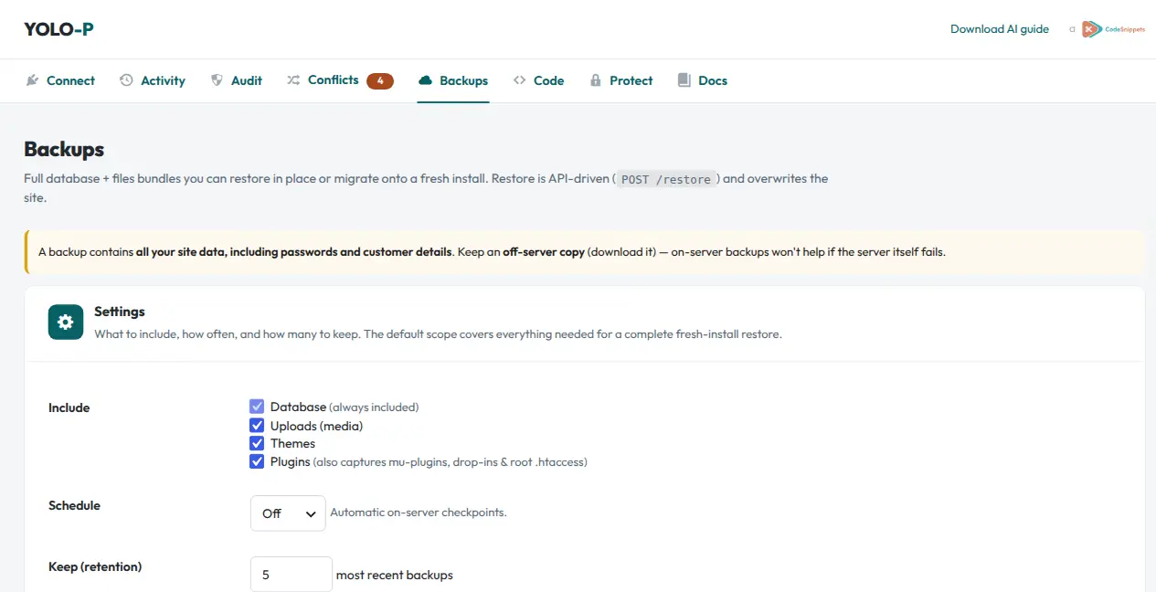Click the clock icon beside Activity

coord(126,80)
